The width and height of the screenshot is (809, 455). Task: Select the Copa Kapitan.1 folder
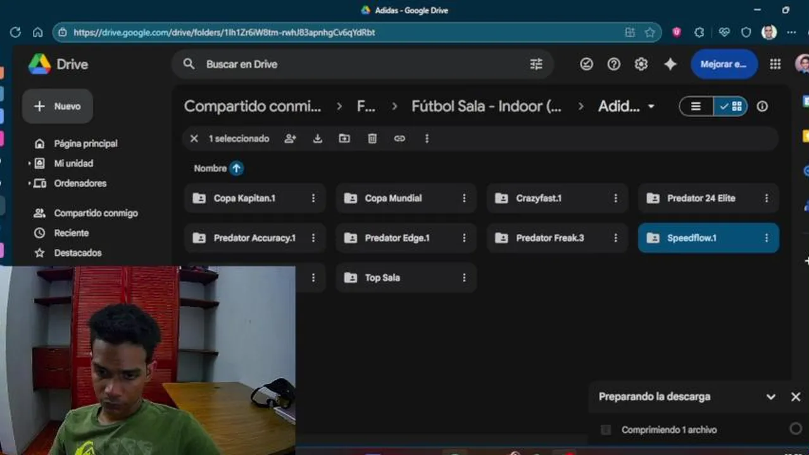(x=254, y=198)
